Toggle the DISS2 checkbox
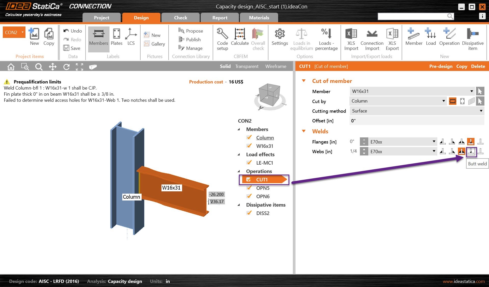489x287 pixels. tap(249, 213)
